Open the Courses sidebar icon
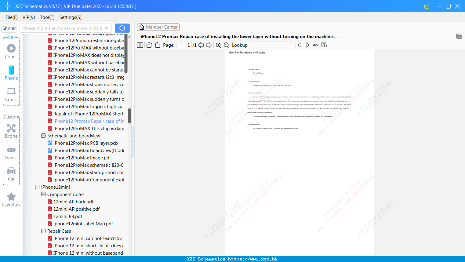 pyautogui.click(x=11, y=51)
